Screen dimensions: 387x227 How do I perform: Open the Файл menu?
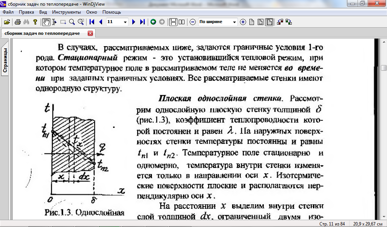click(x=8, y=12)
